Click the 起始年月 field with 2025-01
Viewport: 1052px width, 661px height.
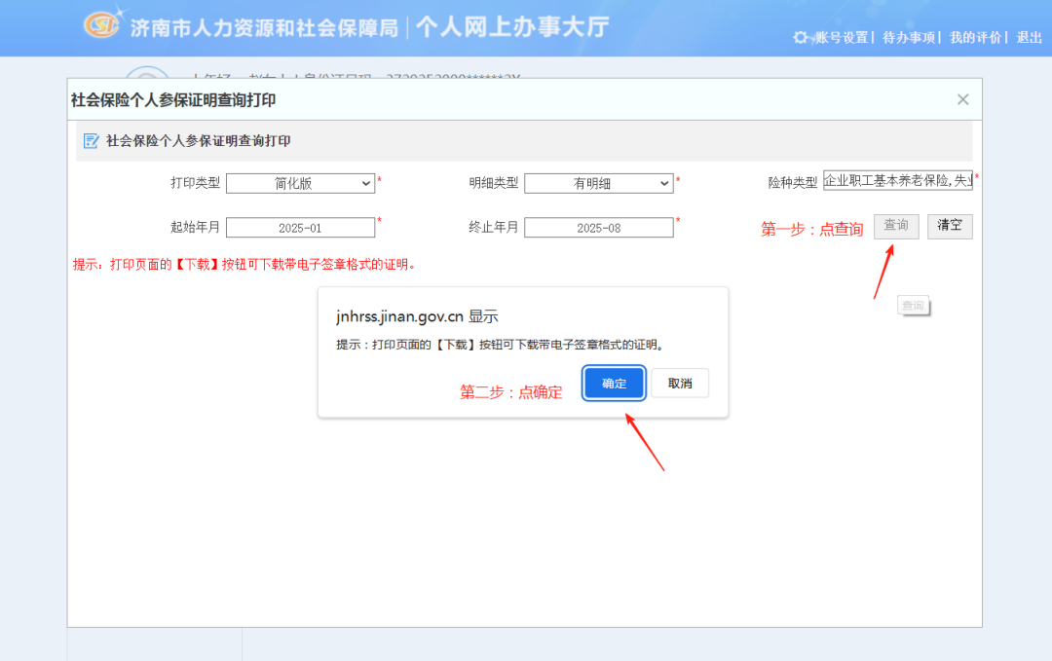300,227
